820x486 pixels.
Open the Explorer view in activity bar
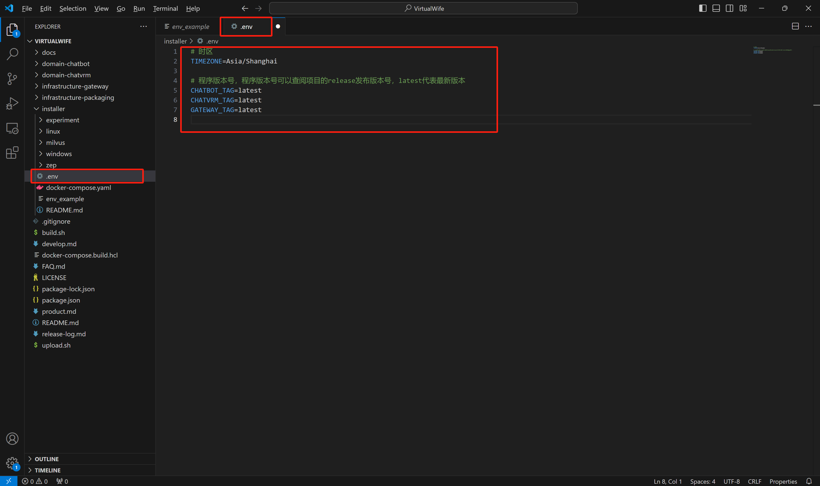coord(12,30)
